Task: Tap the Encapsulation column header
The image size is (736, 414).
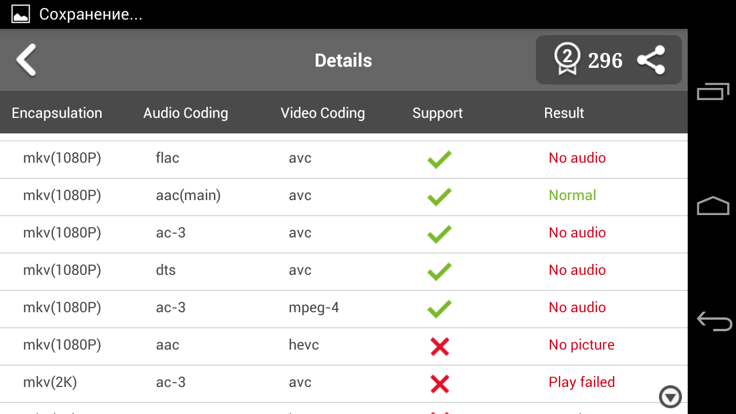Action: point(57,113)
